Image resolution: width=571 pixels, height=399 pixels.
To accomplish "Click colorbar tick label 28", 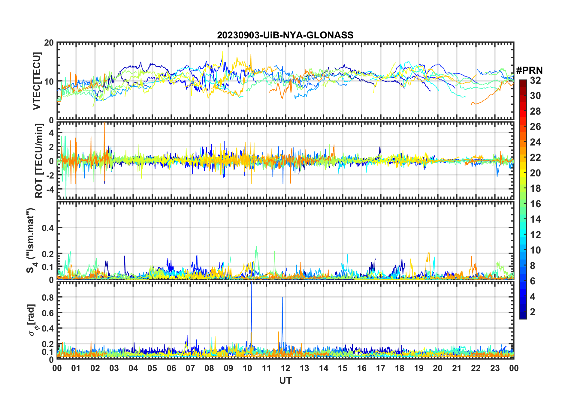I will (x=535, y=111).
